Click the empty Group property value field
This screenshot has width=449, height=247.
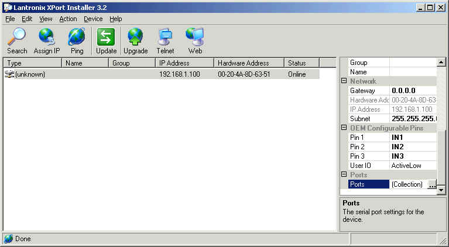[x=413, y=63]
